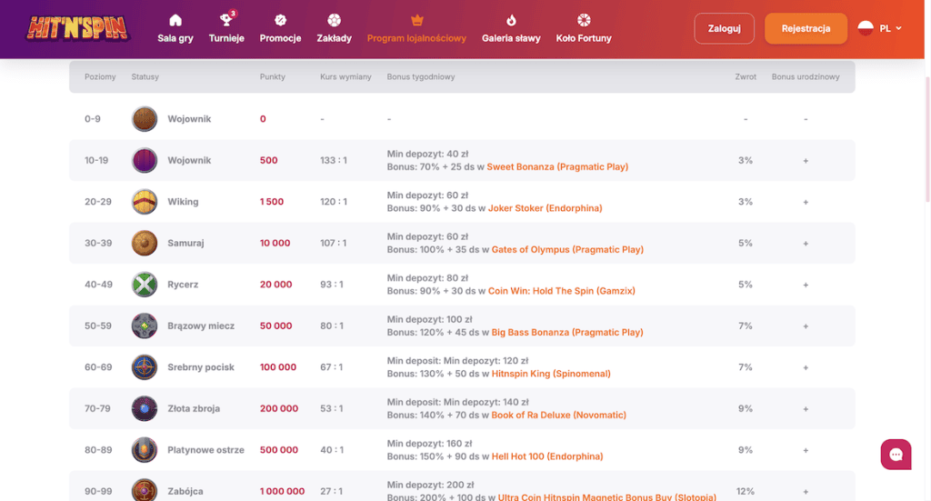Click the 80 : 1 exchange rate
931x501 pixels.
[x=332, y=326]
